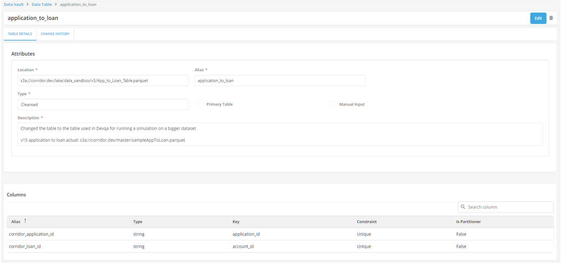Click the Alias sort arrow icon
Viewport: 561px width, 263px height.
pyautogui.click(x=25, y=221)
